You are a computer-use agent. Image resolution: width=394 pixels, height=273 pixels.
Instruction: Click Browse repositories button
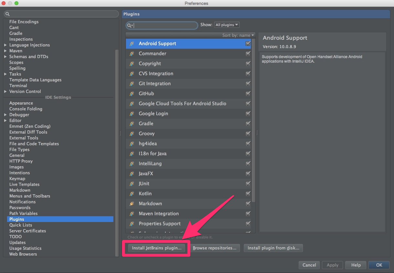click(214, 248)
